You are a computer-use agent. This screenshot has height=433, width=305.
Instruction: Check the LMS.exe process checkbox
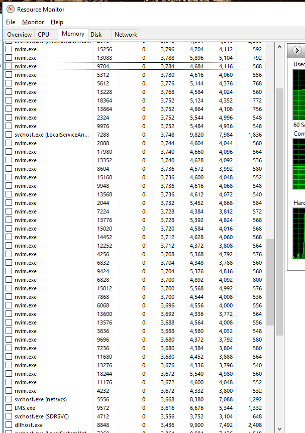pyautogui.click(x=9, y=408)
